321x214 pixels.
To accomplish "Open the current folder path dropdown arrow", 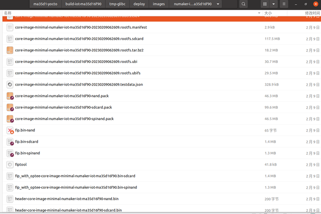I will [x=218, y=4].
